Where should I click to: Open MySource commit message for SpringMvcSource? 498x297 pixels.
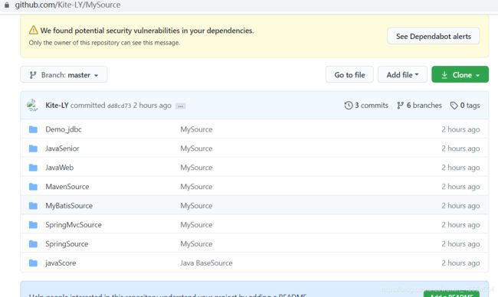(x=196, y=224)
